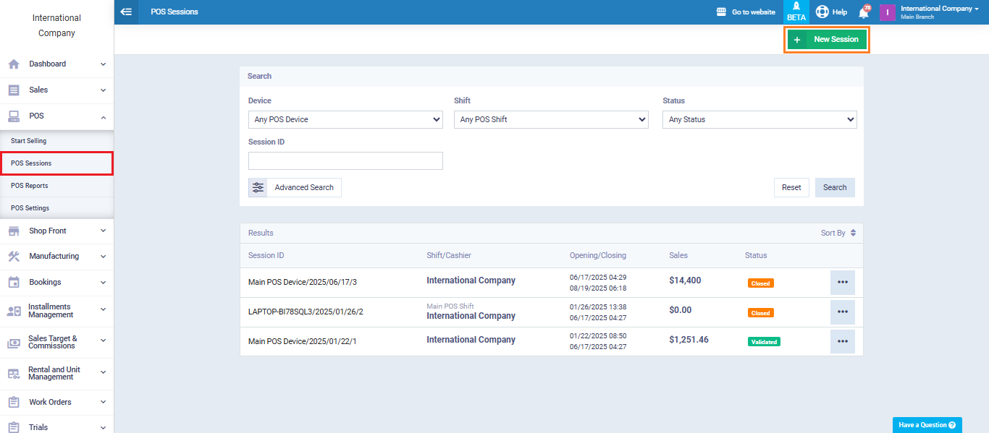Viewport: 989px width, 433px height.
Task: Click the Session ID input field
Action: point(345,160)
